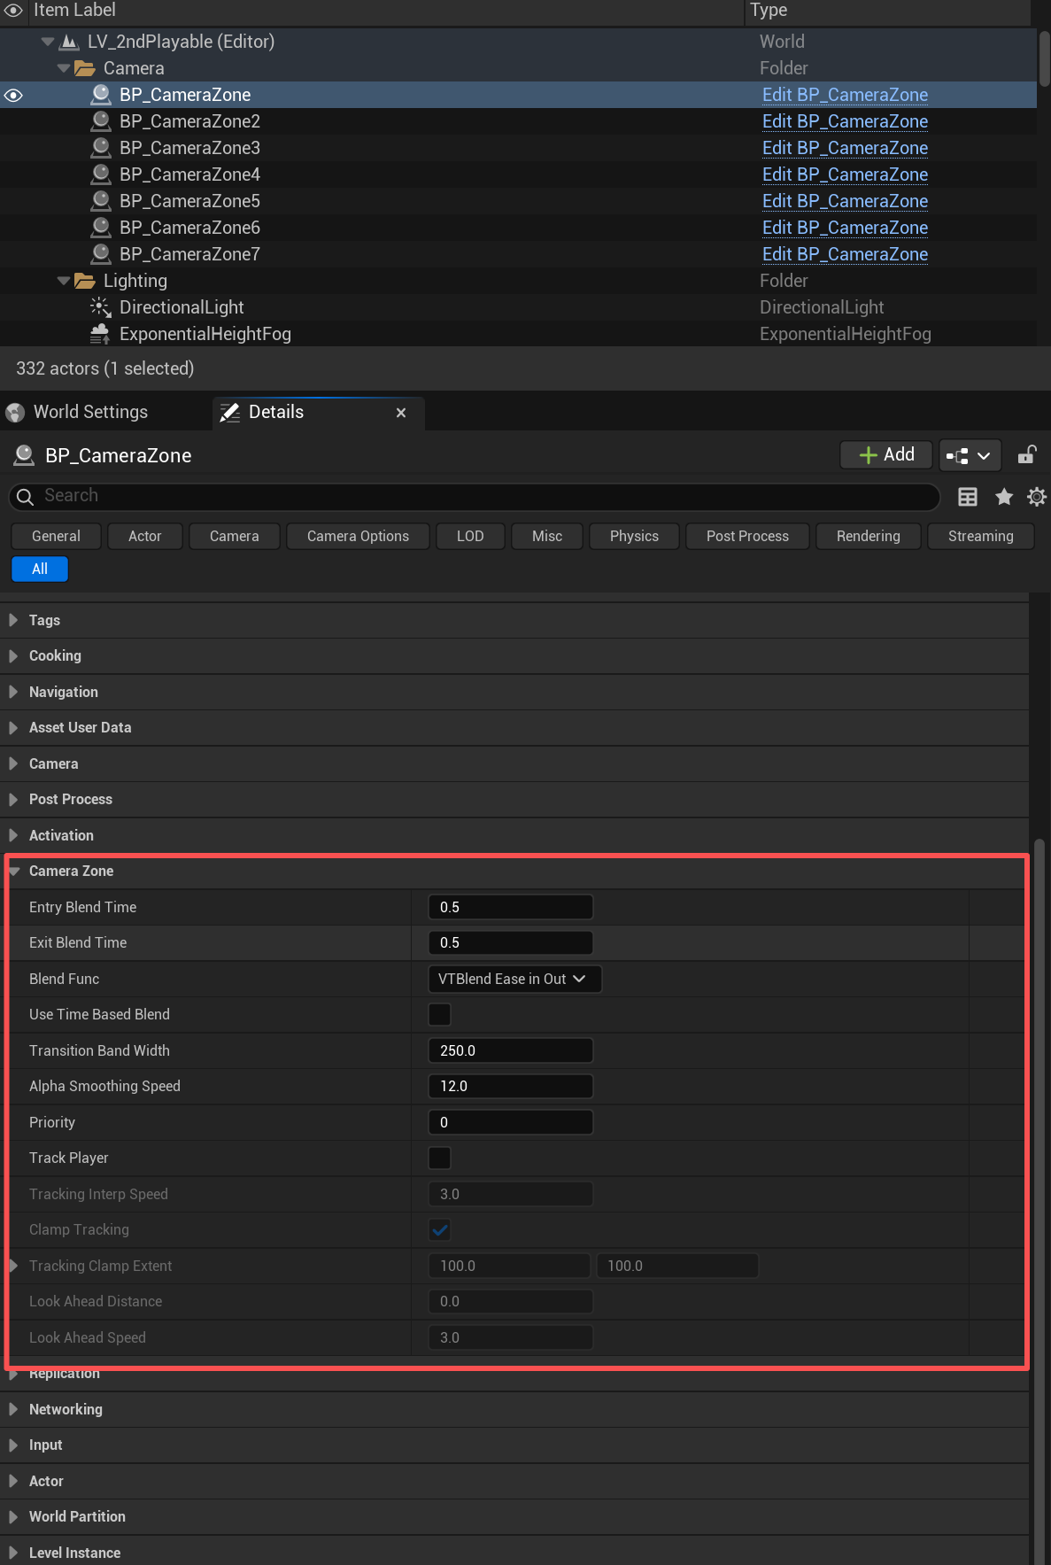Click the BP_CameraZone6 camera actor icon
Image resolution: width=1051 pixels, height=1565 pixels.
(x=101, y=228)
